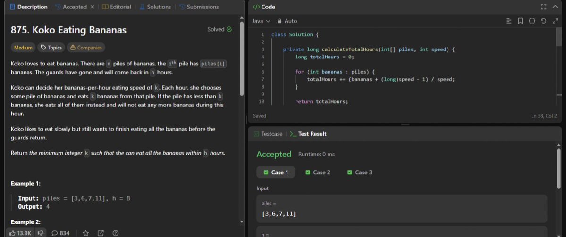Click the bookmark icon in code toolbar
The image size is (566, 237).
click(520, 21)
